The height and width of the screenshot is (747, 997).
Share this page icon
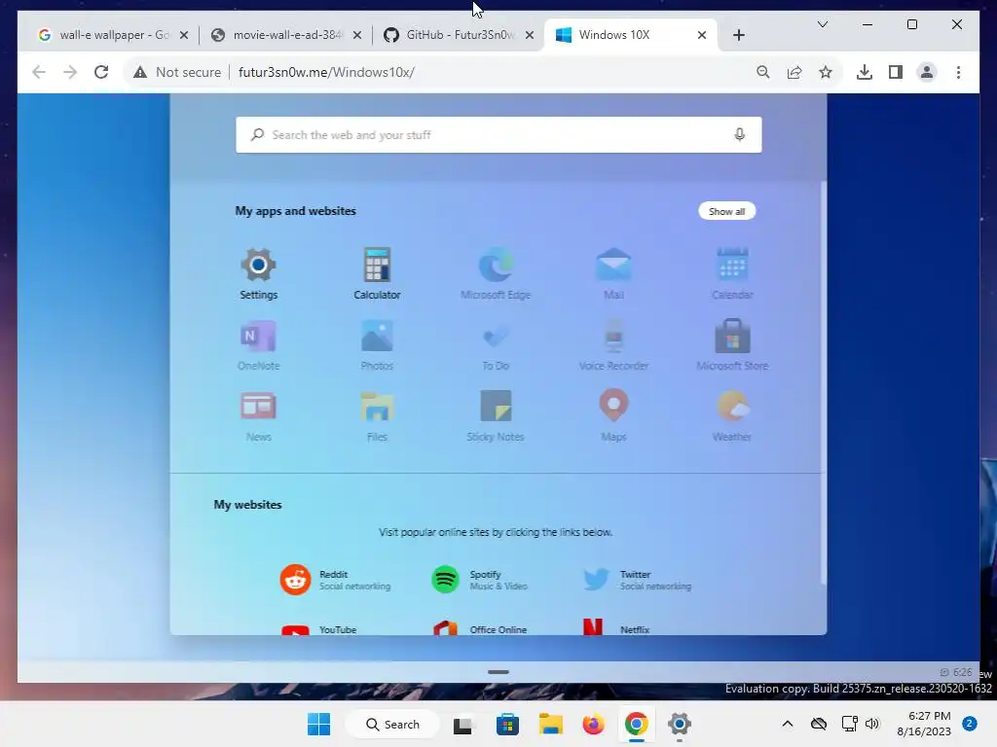[794, 72]
